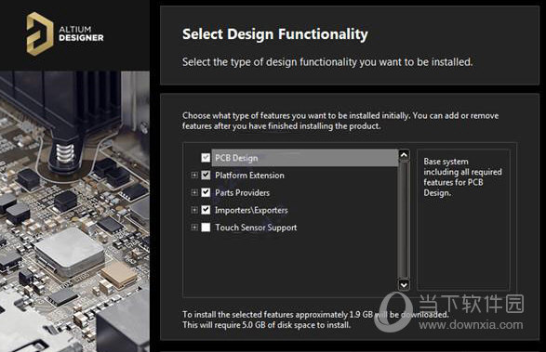This screenshot has width=546, height=352.
Task: Expand the Touch Sensor Support node
Action: coord(194,228)
